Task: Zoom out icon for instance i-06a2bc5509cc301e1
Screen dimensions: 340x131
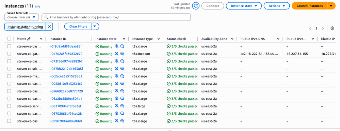Action: [122, 99]
